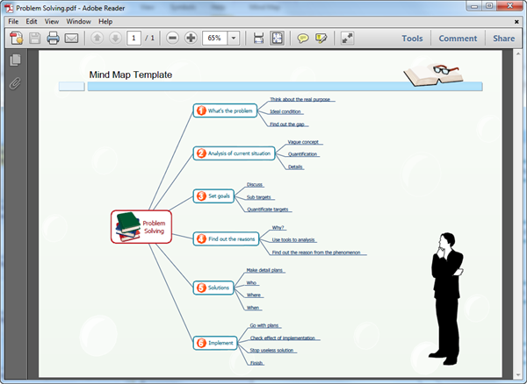
Task: Click 'Find out the reason from the phenomenon' text
Action: (316, 252)
